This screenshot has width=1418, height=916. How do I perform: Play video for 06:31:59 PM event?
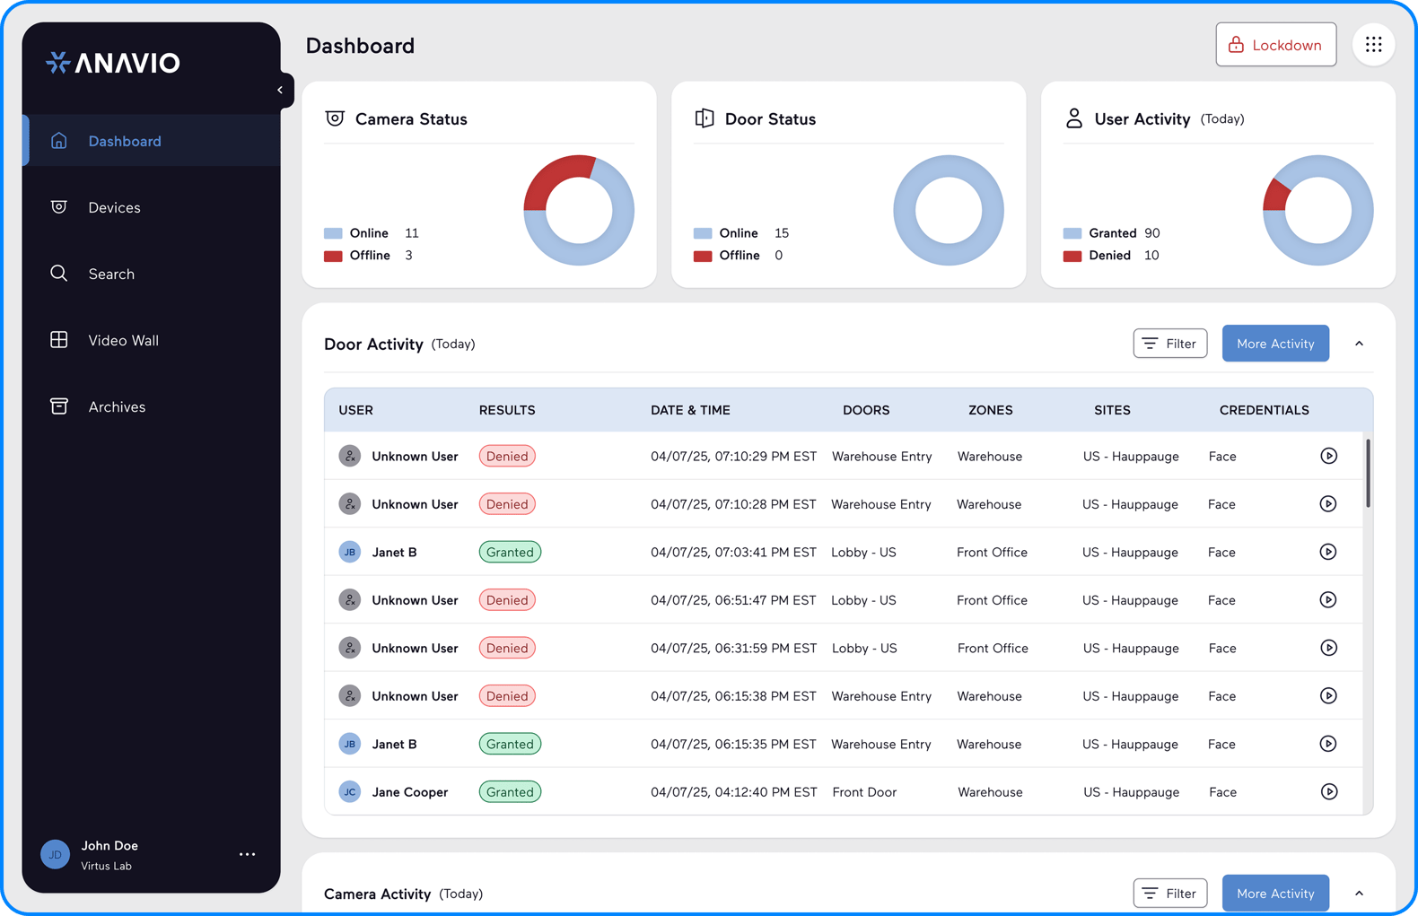click(1328, 648)
